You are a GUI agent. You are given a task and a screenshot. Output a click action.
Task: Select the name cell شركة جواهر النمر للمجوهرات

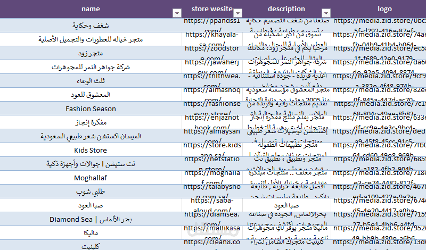(91, 67)
